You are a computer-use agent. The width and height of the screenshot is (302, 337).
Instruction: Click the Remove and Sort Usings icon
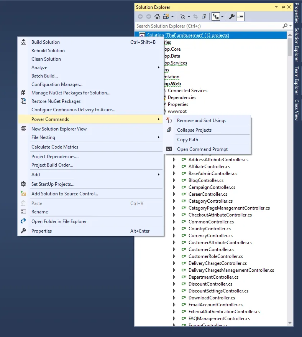tap(169, 121)
